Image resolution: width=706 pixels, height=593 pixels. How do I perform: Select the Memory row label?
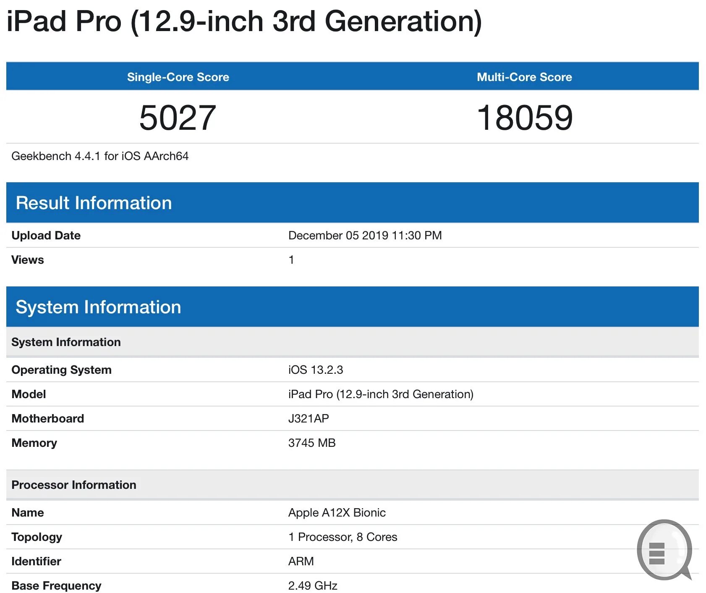pyautogui.click(x=34, y=443)
